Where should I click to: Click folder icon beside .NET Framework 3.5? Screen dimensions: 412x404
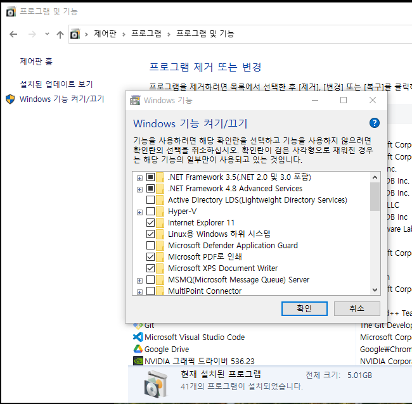160,177
